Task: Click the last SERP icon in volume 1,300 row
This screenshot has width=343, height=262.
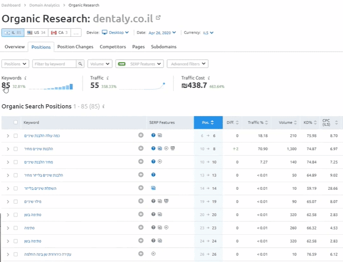Action: point(172,148)
